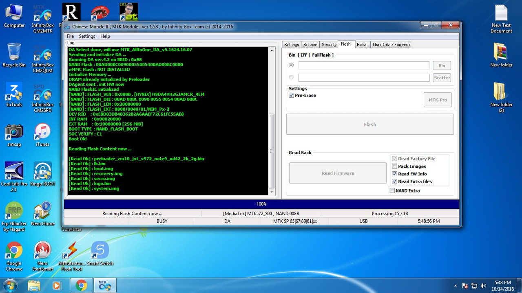
Task: Select the radio button beside the Scatter field
Action: (291, 77)
